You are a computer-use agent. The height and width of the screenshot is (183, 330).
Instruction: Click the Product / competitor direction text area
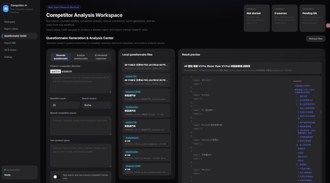click(81, 83)
